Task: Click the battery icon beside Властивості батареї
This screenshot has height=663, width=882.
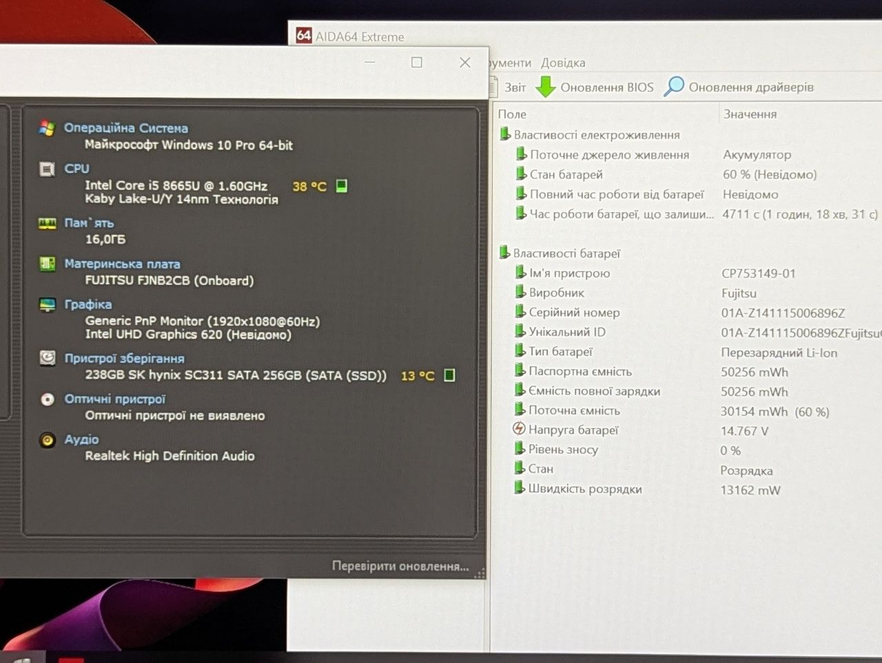Action: pos(504,253)
